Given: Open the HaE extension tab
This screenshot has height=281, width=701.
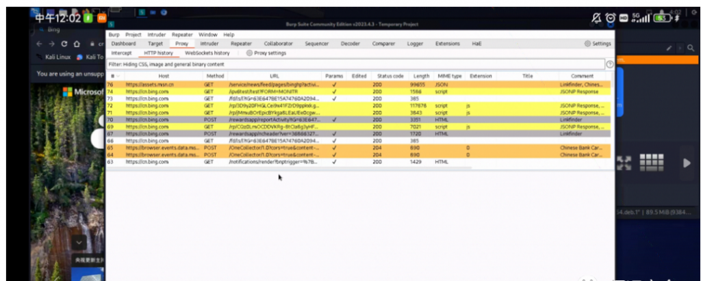Looking at the screenshot, I should pyautogui.click(x=476, y=44).
